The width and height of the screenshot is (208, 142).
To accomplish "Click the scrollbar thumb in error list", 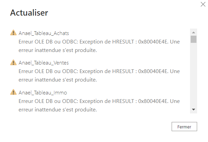I will tap(193, 39).
